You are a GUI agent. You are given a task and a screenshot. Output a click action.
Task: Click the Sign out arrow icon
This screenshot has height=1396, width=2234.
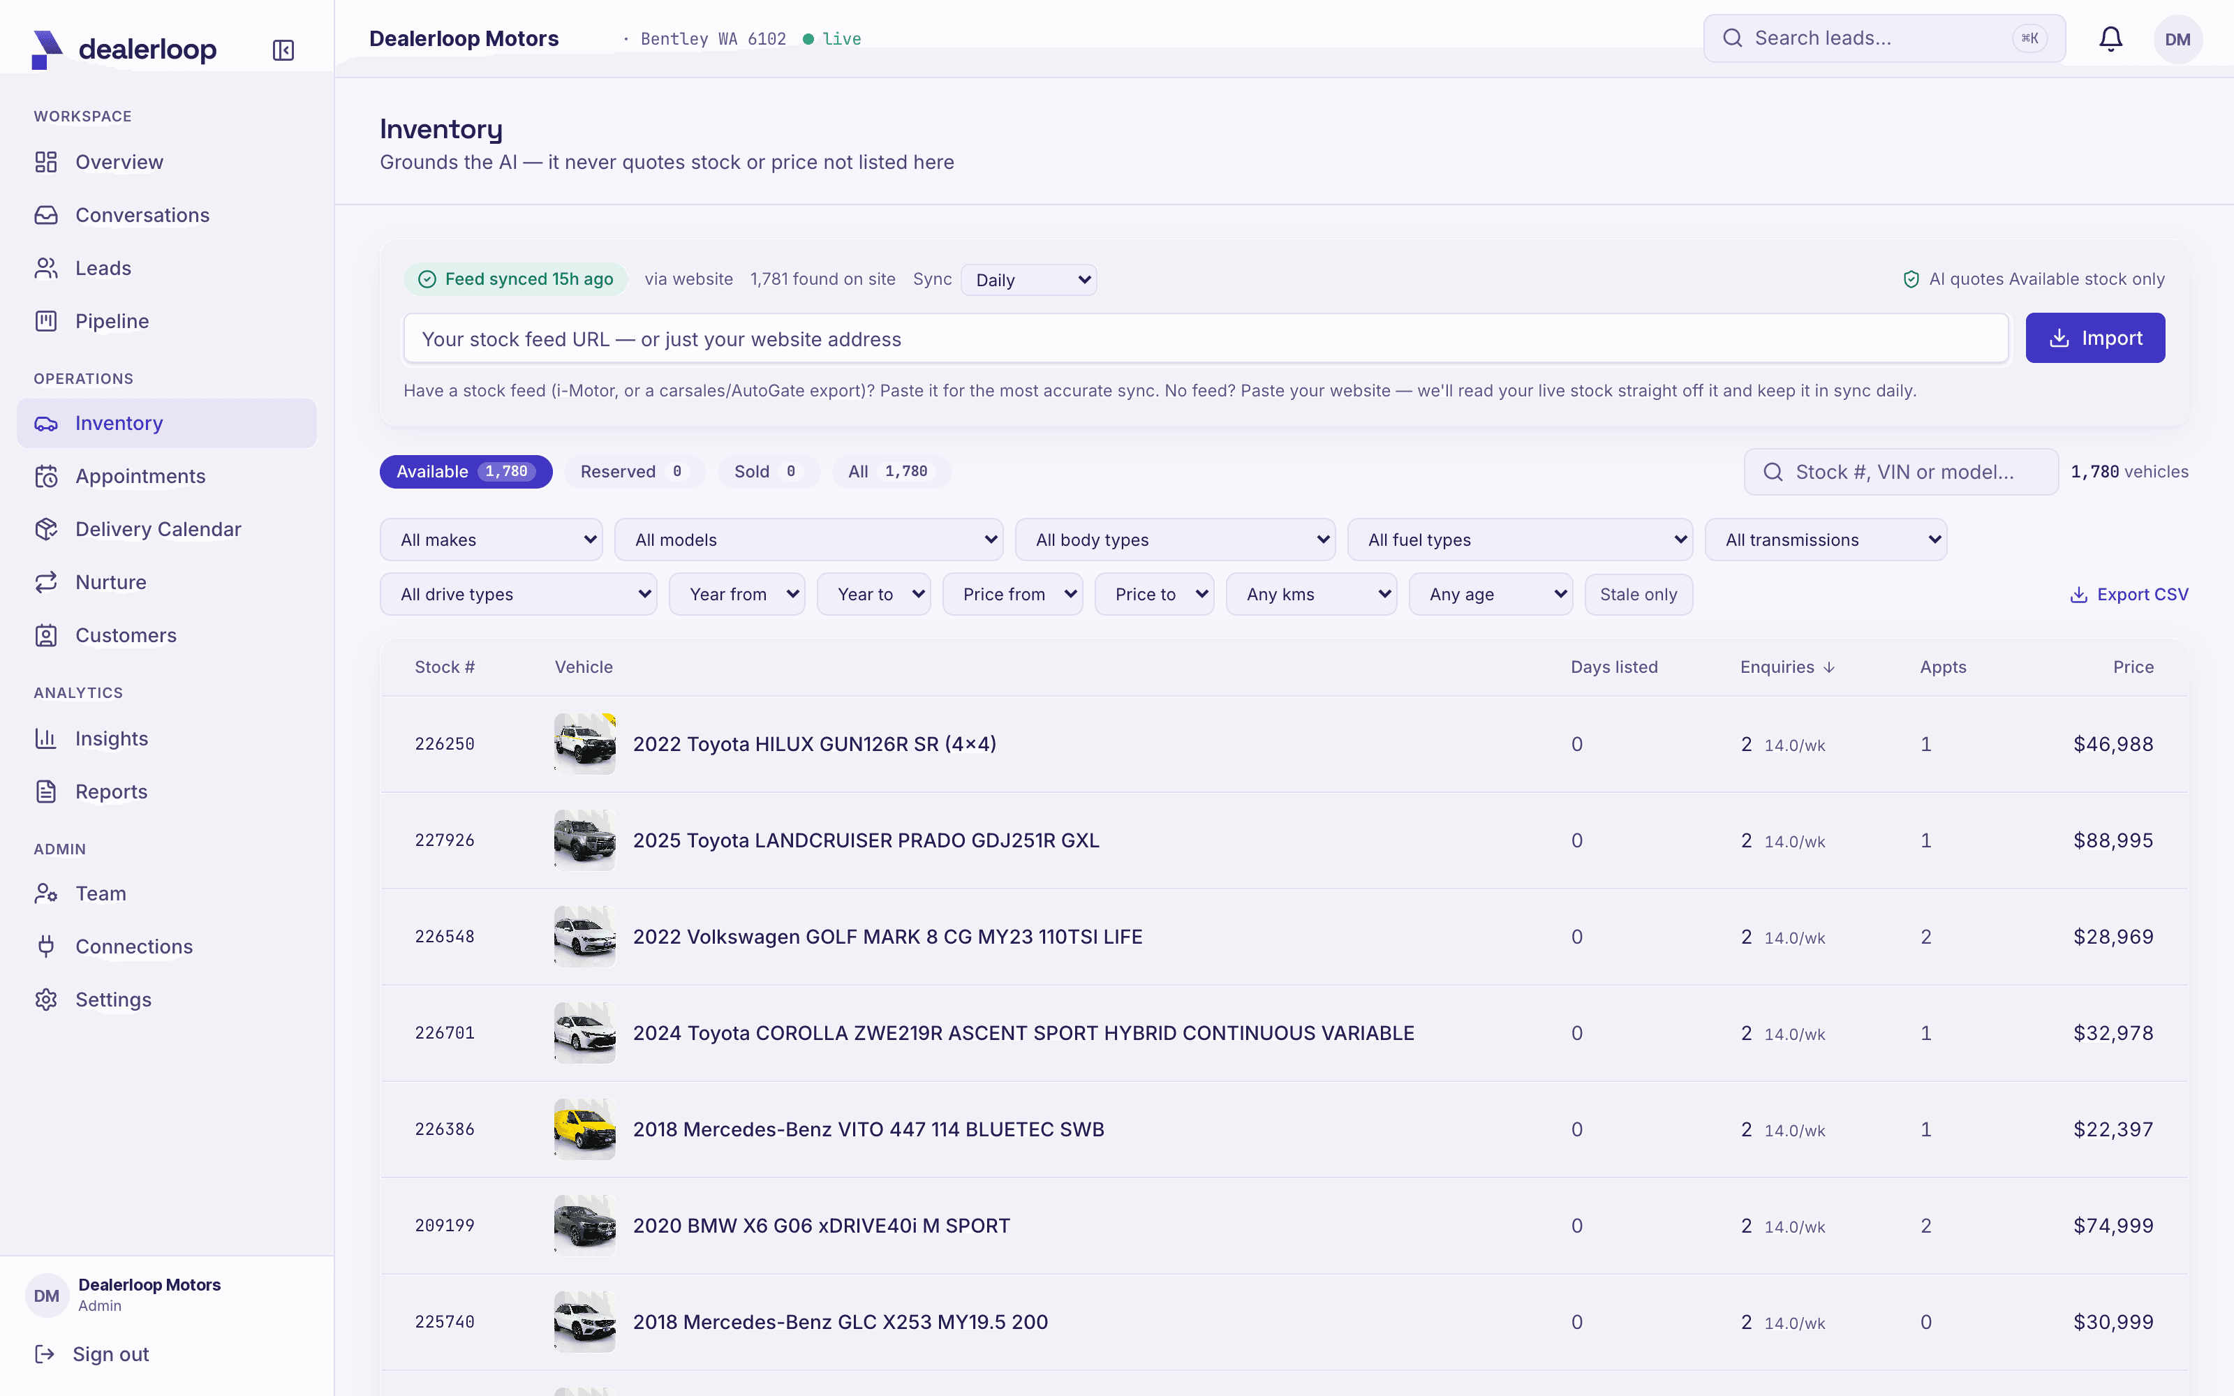point(44,1354)
